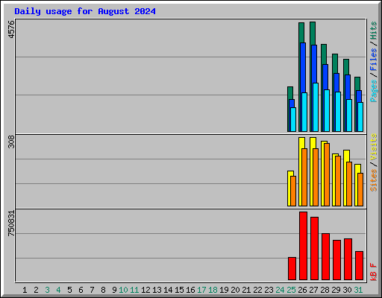Click the orange sites bar for day 25
Screen dimensions: 382x298
click(293, 191)
